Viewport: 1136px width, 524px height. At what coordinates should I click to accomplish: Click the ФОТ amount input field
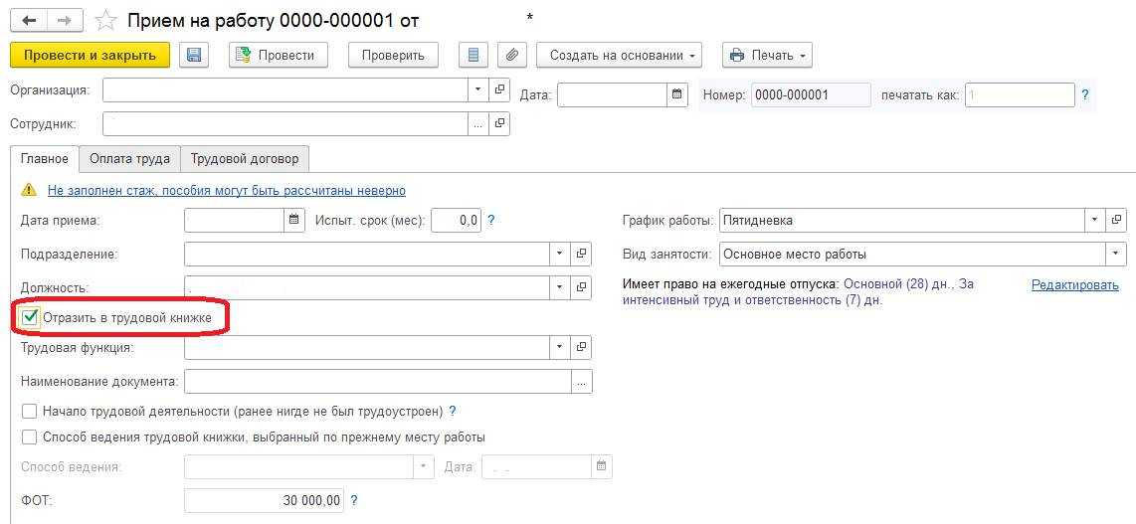264,501
